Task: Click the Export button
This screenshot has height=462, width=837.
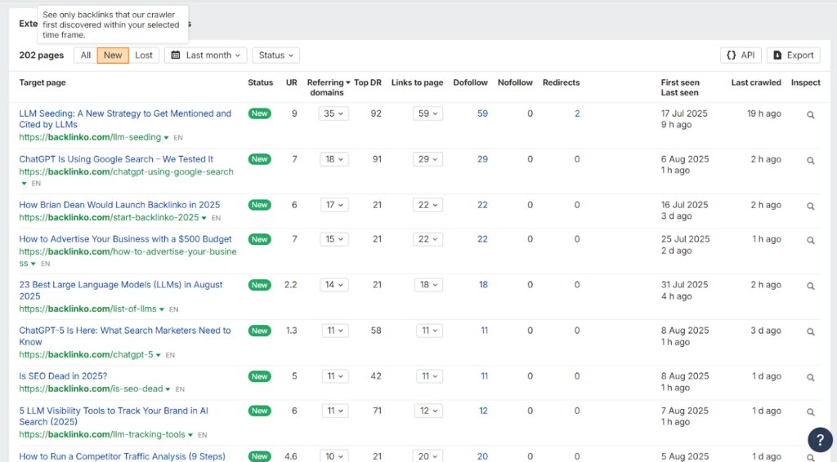Action: tap(793, 55)
